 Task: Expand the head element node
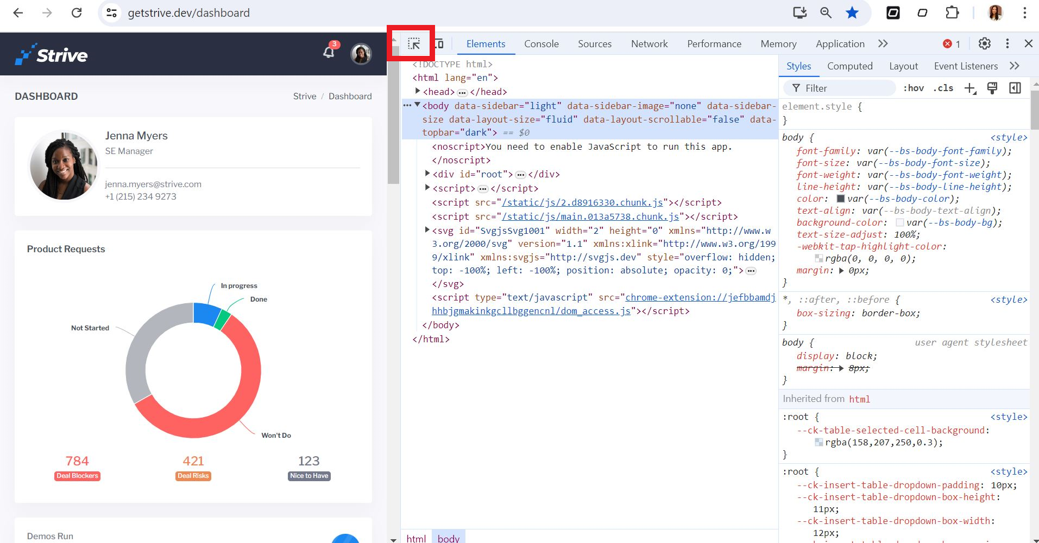(417, 91)
